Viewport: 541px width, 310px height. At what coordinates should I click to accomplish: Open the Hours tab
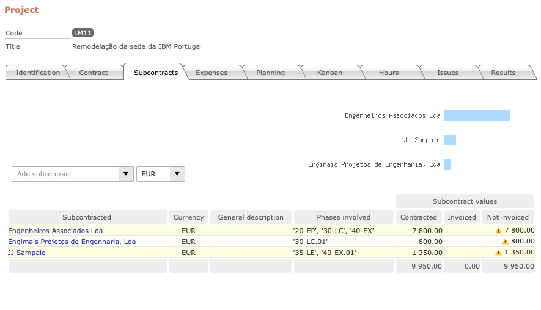389,73
